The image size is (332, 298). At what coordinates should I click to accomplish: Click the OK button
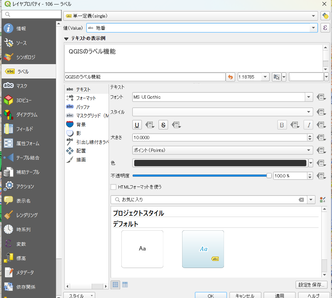[x=211, y=295]
